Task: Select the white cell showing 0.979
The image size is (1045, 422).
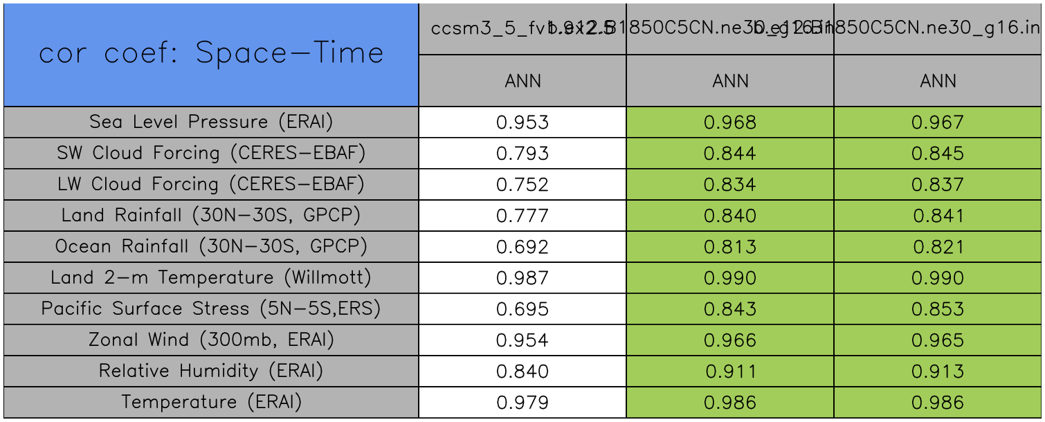Action: click(x=522, y=403)
